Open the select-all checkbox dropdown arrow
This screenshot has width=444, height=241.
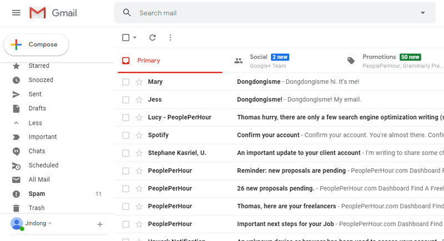pyautogui.click(x=135, y=38)
